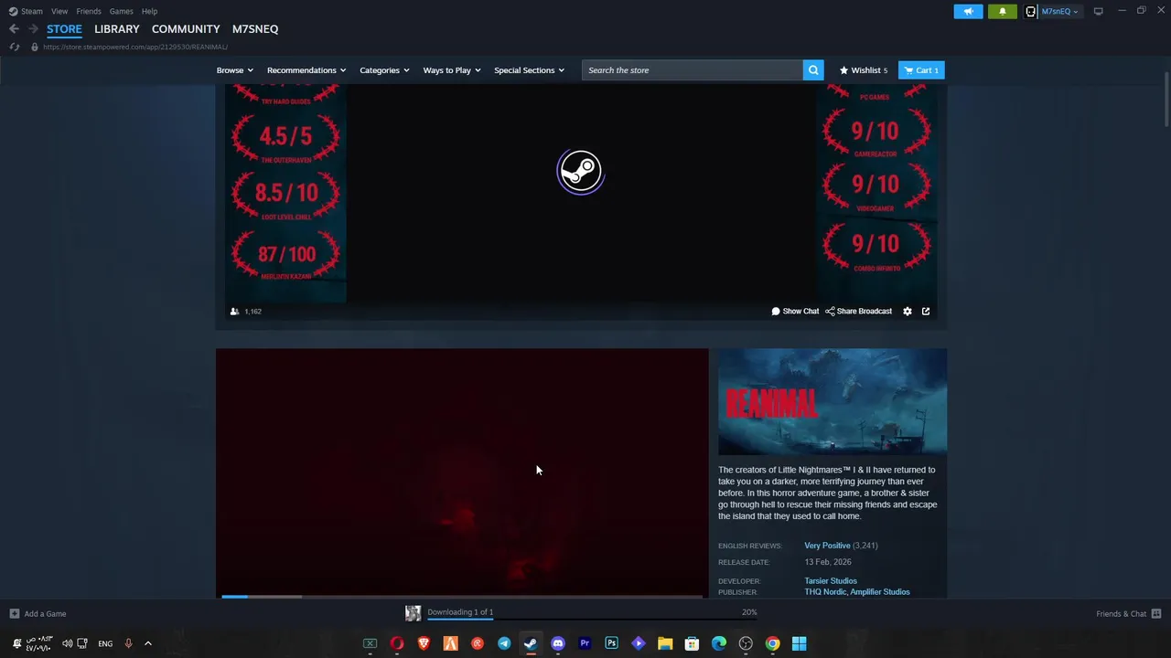Open the Games menu
The image size is (1171, 658).
pos(121,11)
